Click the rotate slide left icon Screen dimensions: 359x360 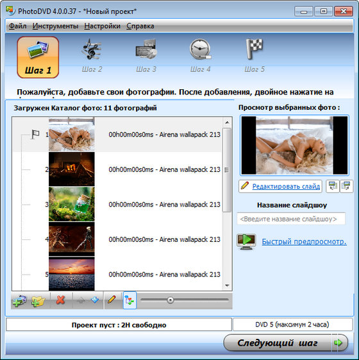pos(333,186)
